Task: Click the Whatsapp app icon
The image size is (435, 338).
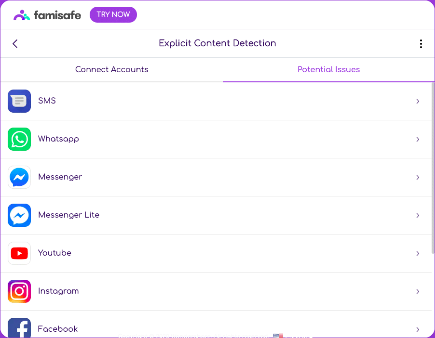Action: [19, 139]
